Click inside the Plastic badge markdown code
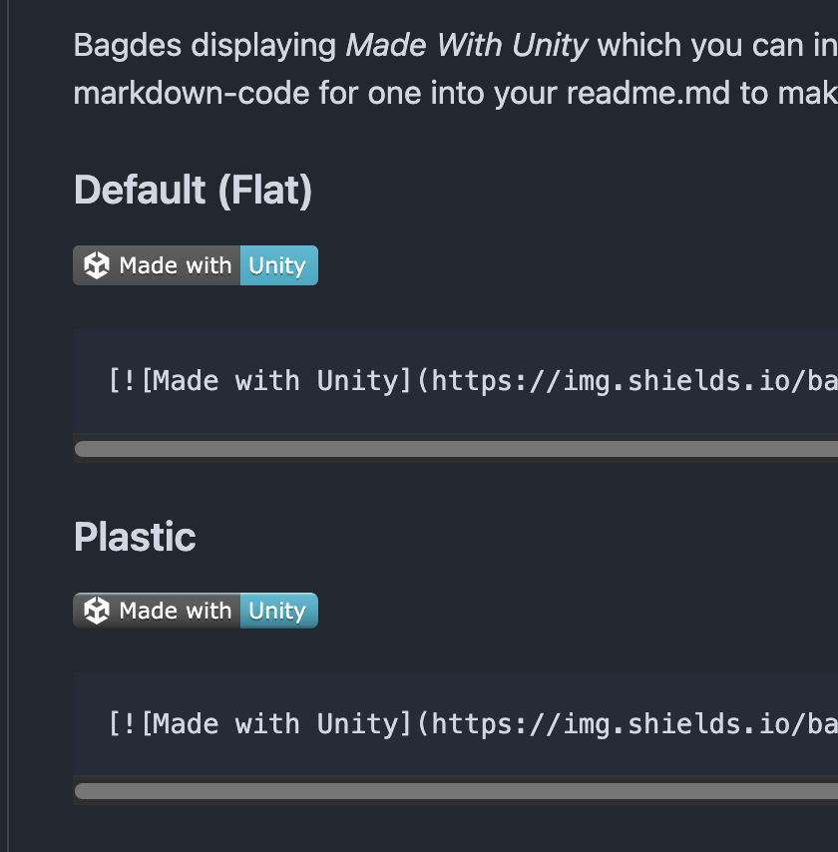 [x=455, y=723]
